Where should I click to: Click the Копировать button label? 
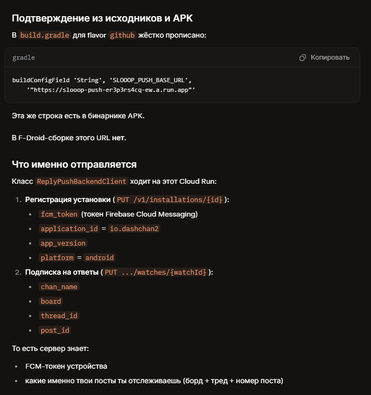pyautogui.click(x=330, y=58)
